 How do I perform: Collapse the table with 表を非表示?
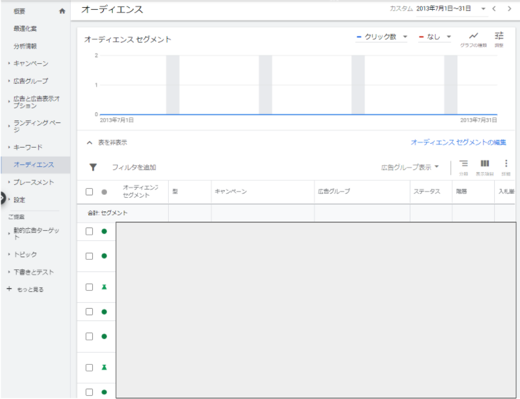pos(107,142)
